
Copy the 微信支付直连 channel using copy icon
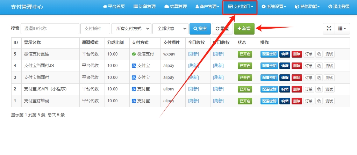point(319,54)
